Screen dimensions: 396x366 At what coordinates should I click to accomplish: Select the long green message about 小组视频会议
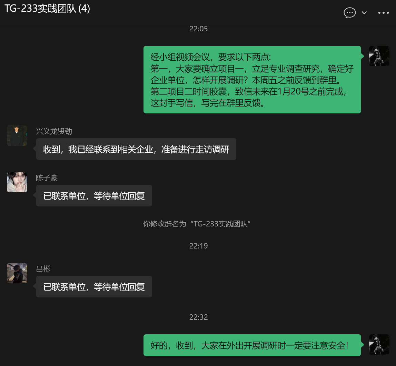click(x=252, y=80)
